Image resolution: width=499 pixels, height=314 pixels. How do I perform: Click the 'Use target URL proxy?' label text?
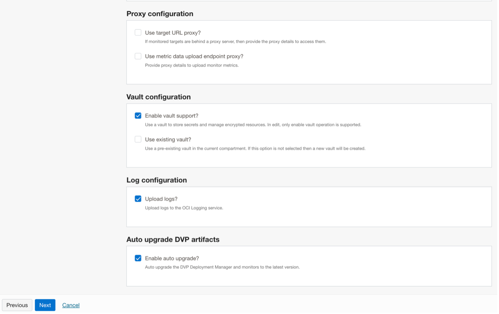tap(173, 33)
